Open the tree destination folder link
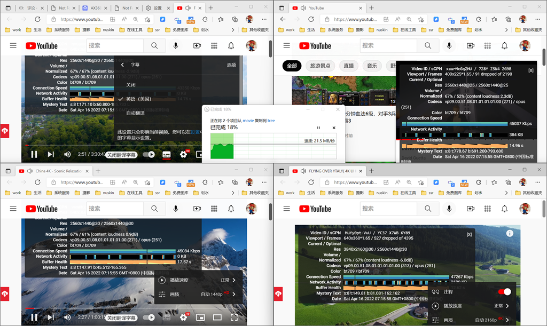This screenshot has width=547, height=326. (x=271, y=121)
